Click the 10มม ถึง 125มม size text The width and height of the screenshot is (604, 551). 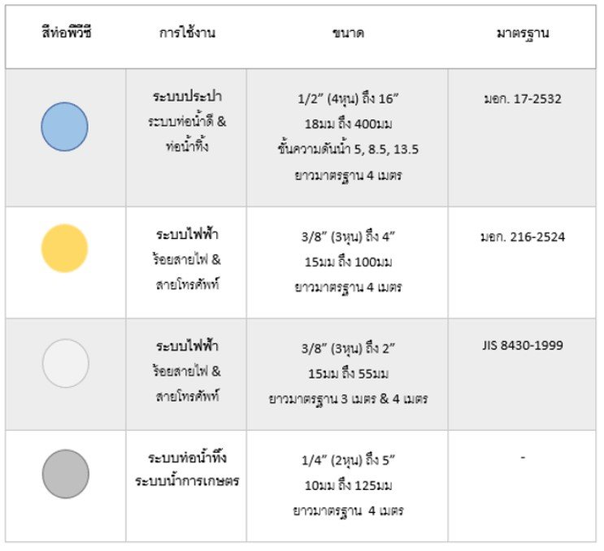[347, 486]
